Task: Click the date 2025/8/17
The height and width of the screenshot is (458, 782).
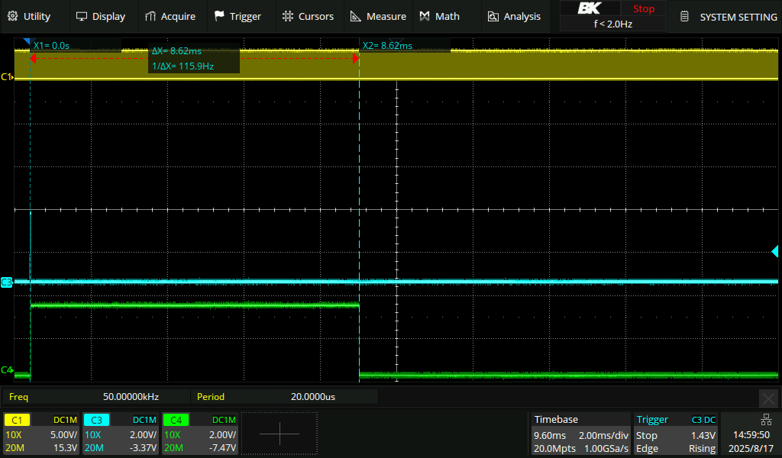Action: 751,449
